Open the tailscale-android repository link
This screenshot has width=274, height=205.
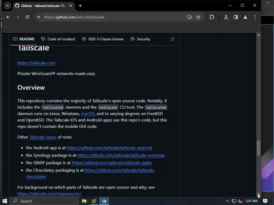(x=109, y=148)
